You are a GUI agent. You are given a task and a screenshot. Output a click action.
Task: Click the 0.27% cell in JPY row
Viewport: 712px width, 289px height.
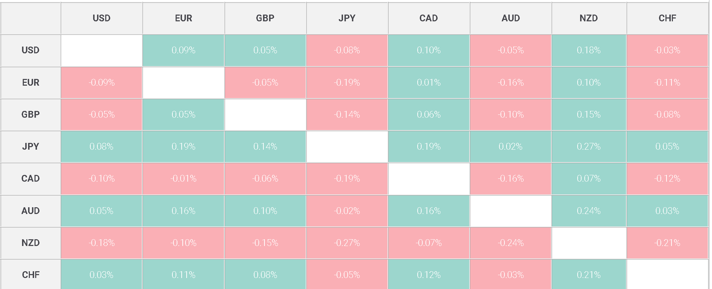pyautogui.click(x=589, y=146)
